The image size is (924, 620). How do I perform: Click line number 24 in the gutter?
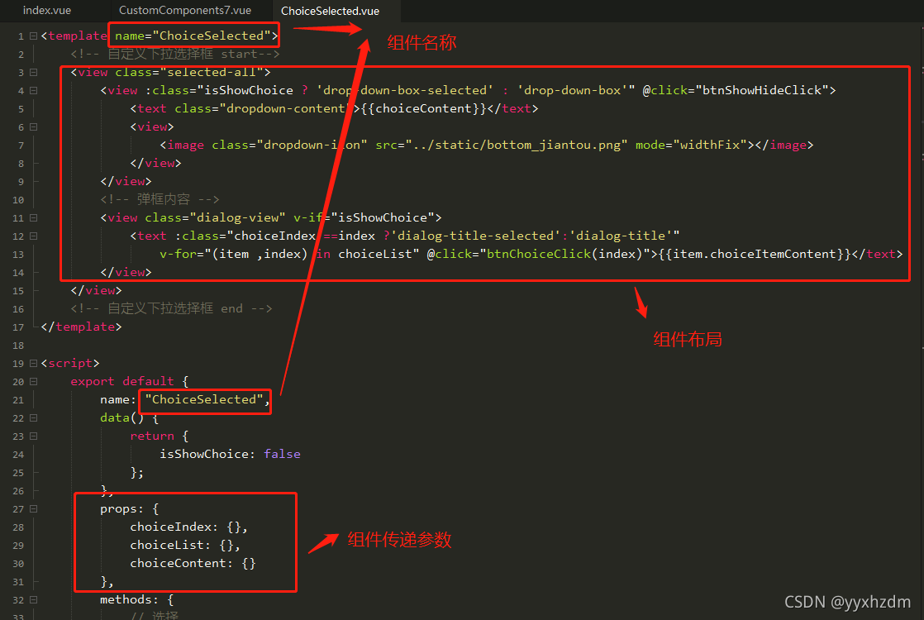pos(18,455)
